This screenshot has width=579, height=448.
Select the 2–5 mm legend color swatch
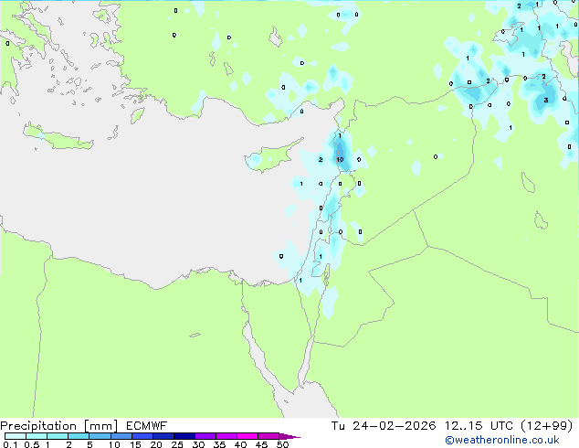[79, 436]
